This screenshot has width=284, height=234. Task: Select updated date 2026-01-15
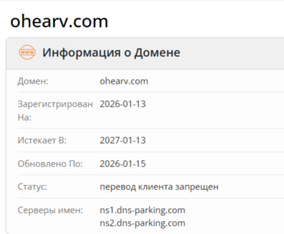[123, 164]
